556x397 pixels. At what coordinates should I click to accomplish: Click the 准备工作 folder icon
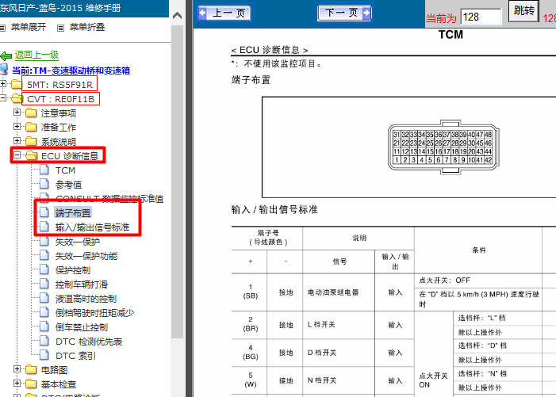click(x=31, y=127)
